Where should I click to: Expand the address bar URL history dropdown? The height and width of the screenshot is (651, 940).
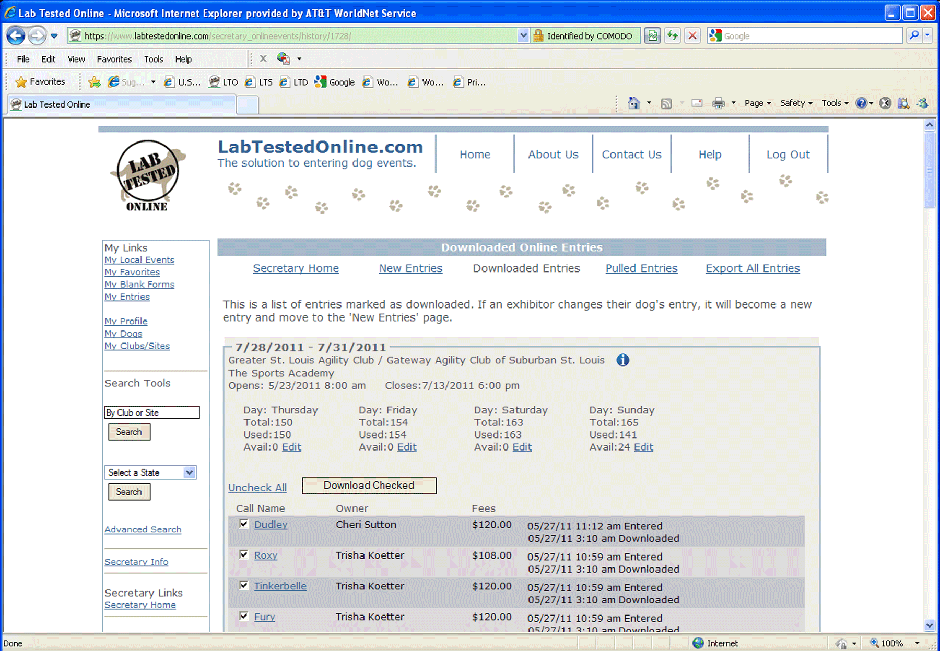tap(523, 35)
